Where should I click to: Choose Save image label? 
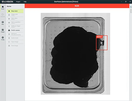15,46
